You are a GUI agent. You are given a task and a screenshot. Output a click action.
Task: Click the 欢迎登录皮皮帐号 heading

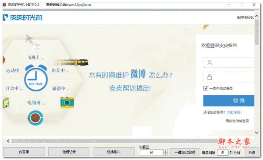[219, 45]
